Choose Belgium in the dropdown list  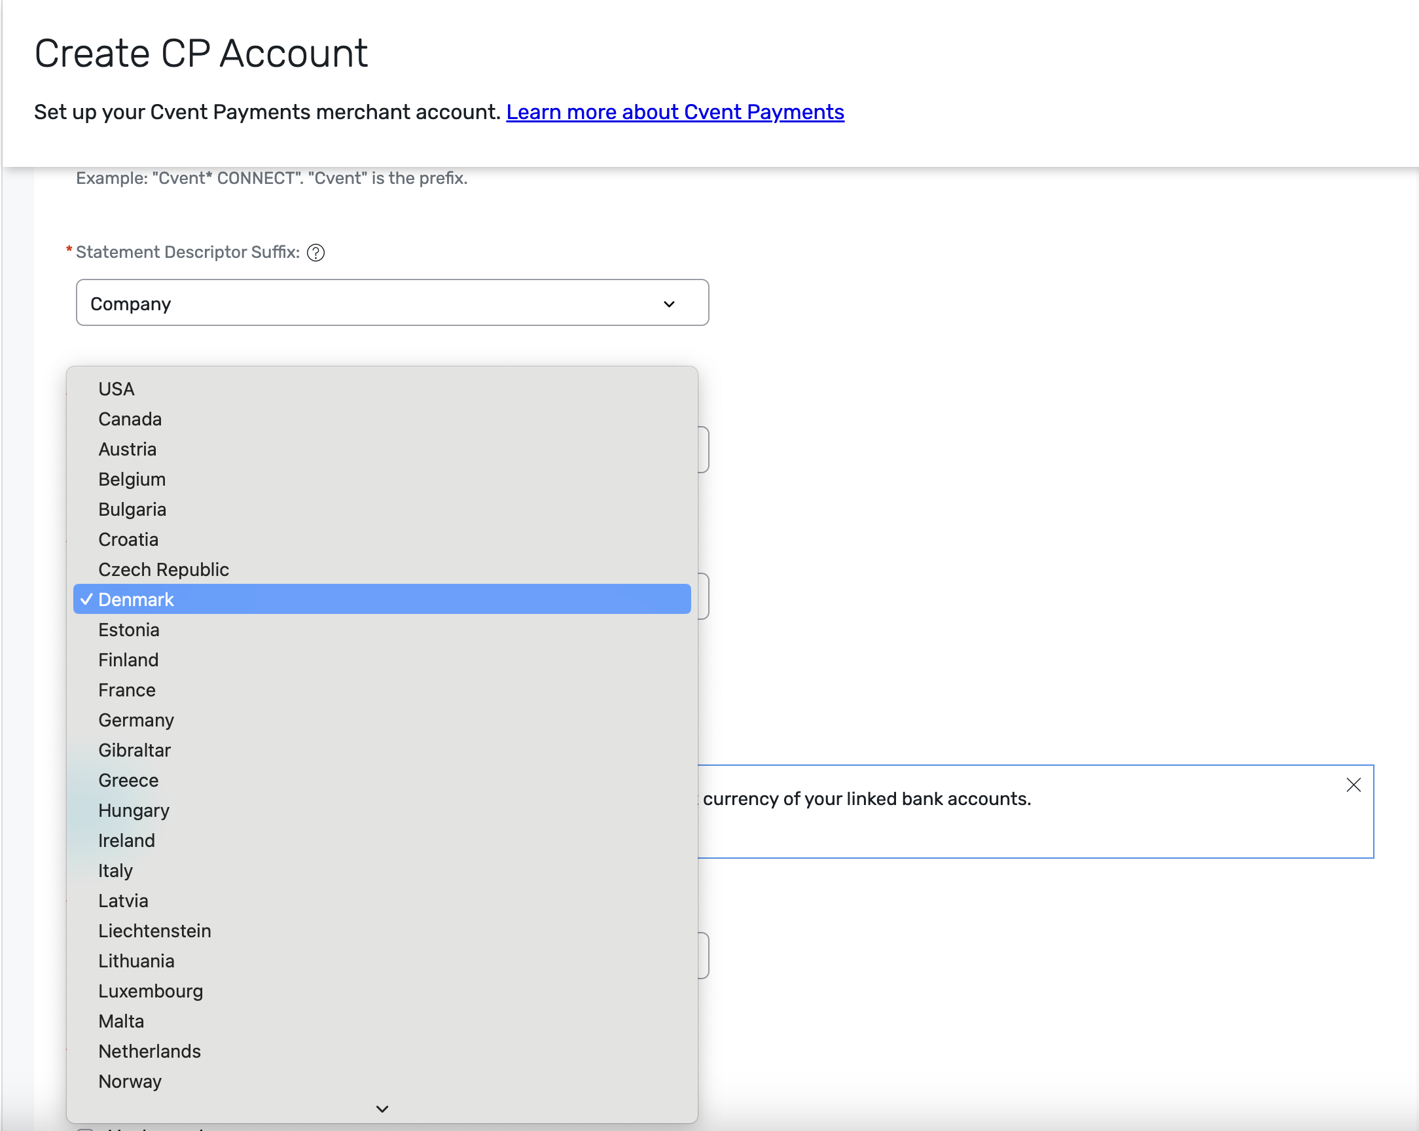(382, 479)
